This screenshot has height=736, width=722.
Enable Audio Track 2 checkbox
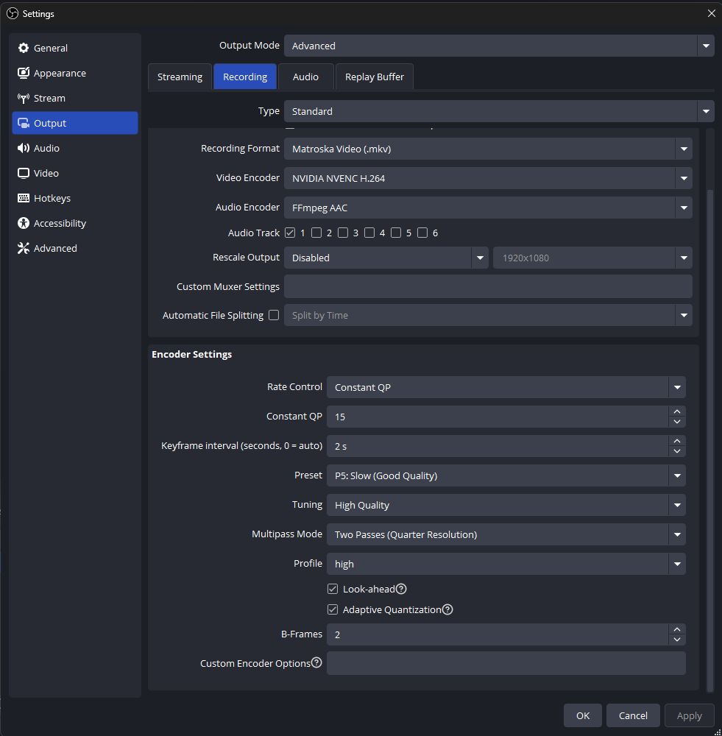[316, 233]
